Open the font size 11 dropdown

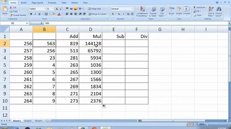click(x=53, y=9)
